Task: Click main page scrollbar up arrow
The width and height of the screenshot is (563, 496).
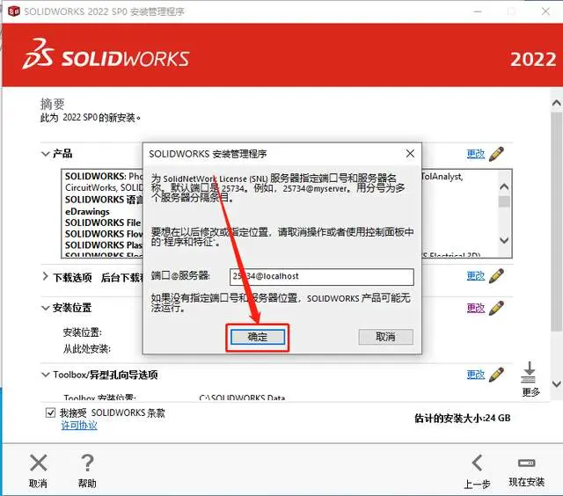Action: 556,104
